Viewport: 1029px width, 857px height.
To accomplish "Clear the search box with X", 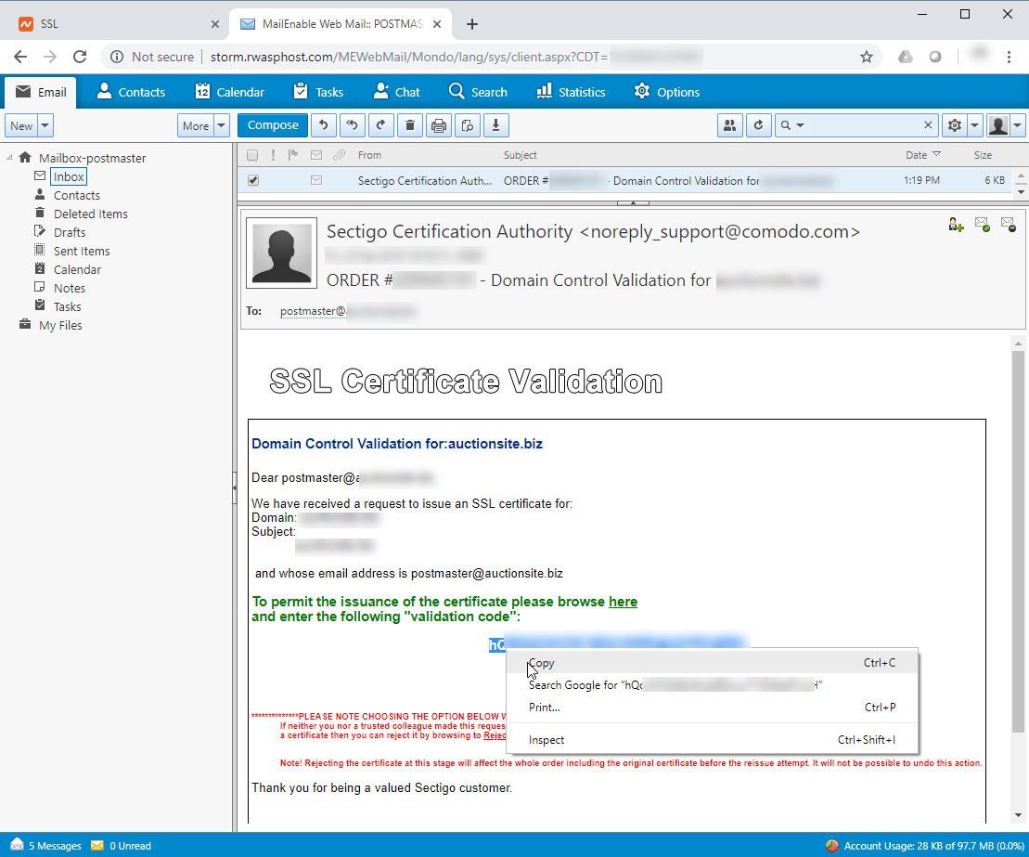I will click(928, 125).
